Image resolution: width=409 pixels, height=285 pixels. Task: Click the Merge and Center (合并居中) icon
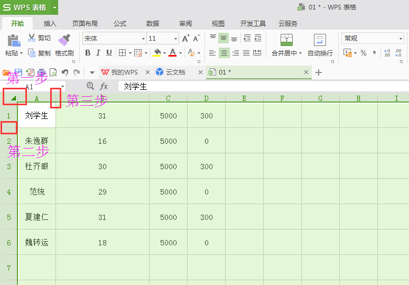(286, 40)
